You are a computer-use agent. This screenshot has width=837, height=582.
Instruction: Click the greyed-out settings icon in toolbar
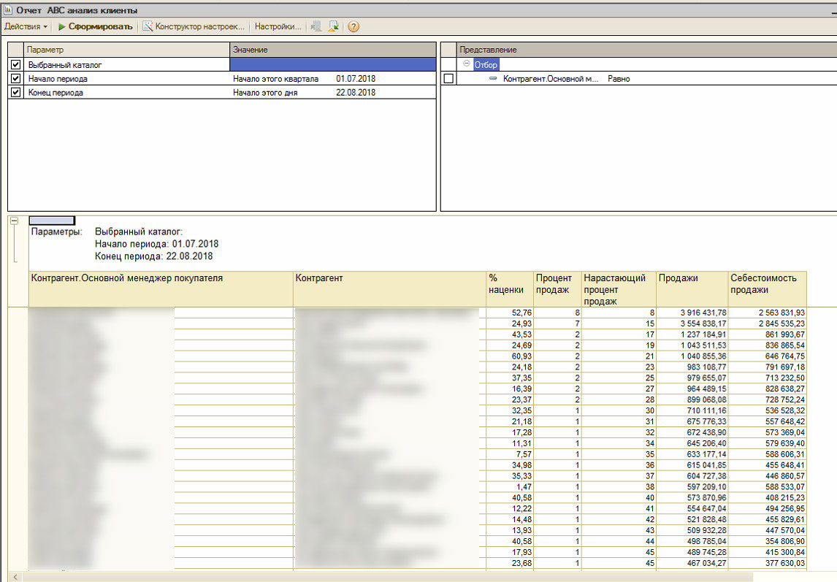[x=316, y=26]
